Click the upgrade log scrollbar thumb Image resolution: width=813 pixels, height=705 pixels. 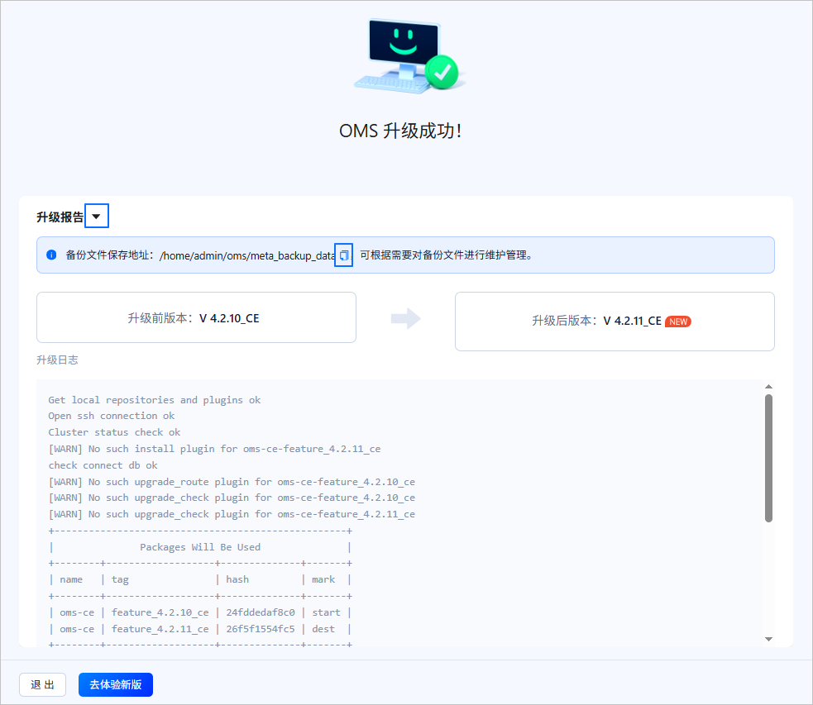point(768,458)
